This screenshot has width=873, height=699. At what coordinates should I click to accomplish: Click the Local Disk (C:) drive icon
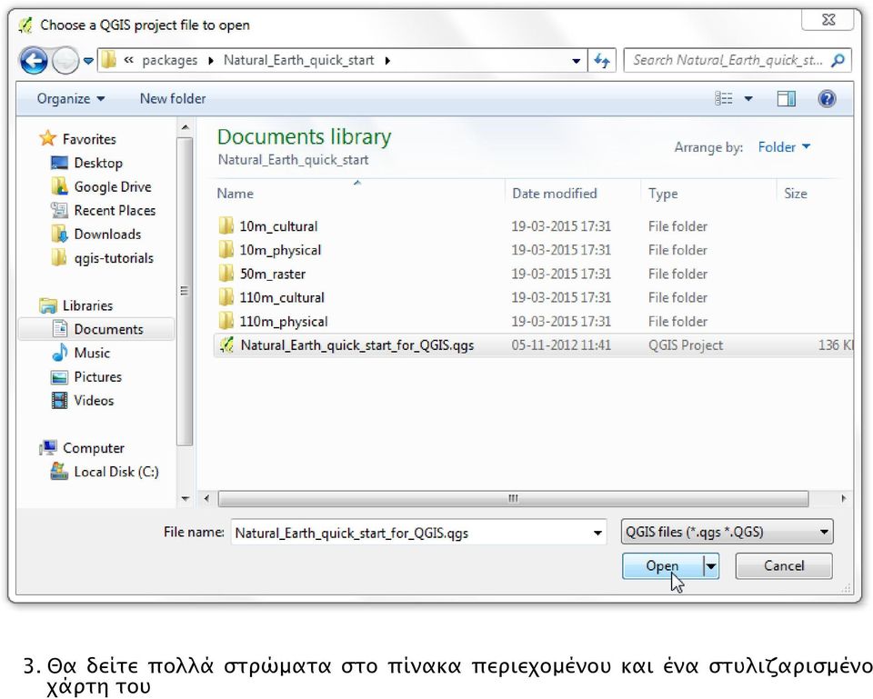59,472
